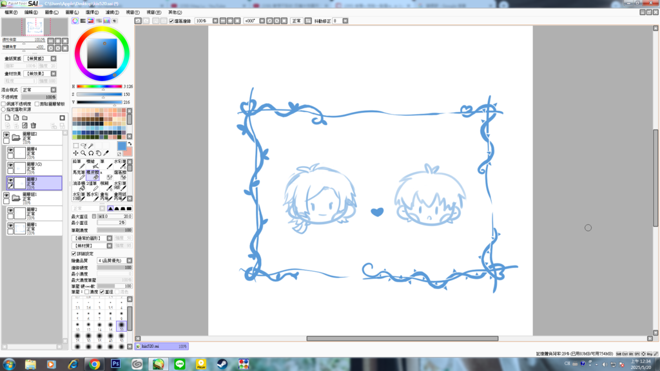This screenshot has width=660, height=371.
Task: Click the hue H slider bar
Action: pos(99,87)
